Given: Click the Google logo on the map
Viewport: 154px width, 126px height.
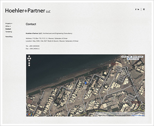Looking at the screenshot, I should 30,114.
